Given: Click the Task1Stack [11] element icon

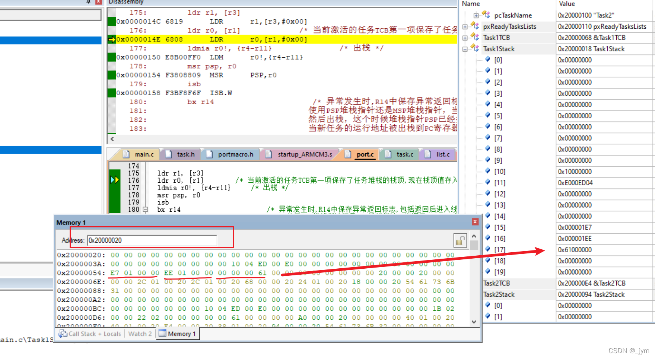Looking at the screenshot, I should click(487, 182).
